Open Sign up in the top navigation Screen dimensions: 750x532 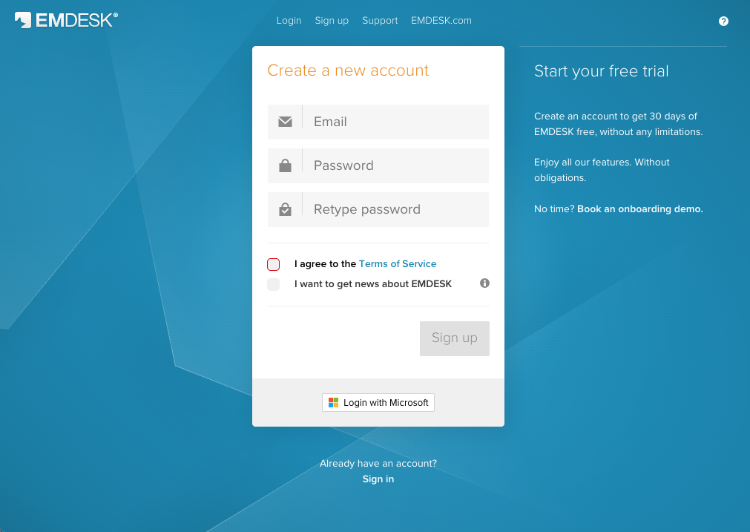pos(332,21)
